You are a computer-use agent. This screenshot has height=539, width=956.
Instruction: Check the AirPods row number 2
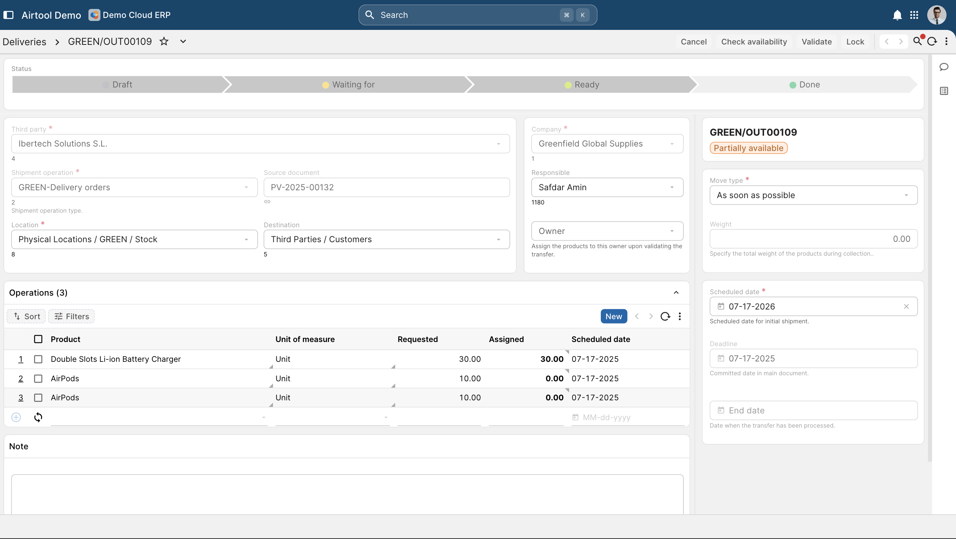(x=38, y=379)
